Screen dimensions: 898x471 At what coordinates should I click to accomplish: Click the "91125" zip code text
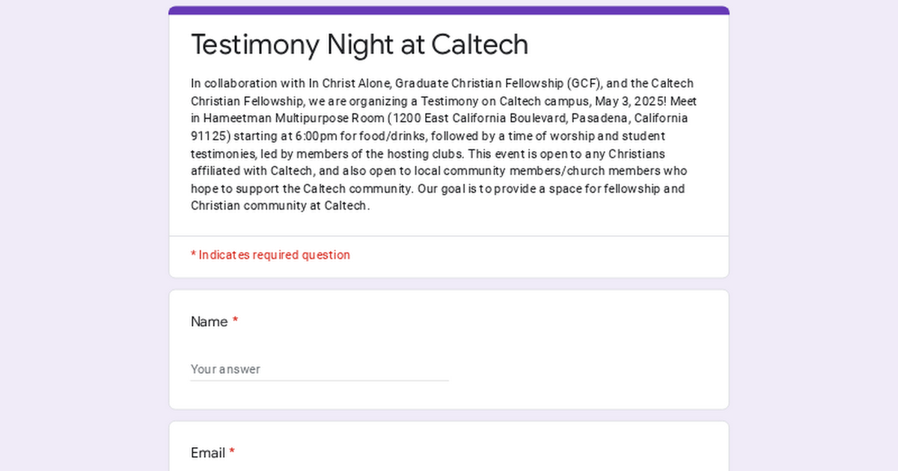[206, 136]
